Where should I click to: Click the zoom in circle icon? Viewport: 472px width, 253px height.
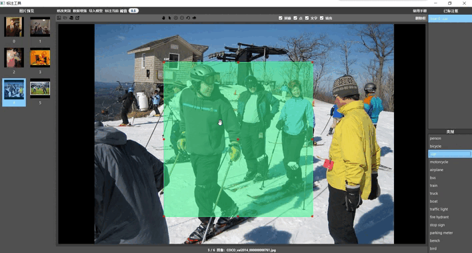click(176, 18)
